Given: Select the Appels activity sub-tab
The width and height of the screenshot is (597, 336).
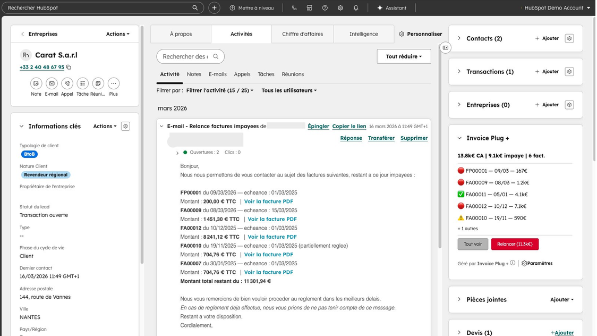Looking at the screenshot, I should tap(242, 74).
